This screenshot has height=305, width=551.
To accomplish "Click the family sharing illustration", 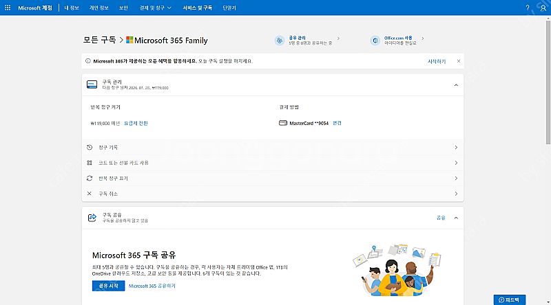I will click(x=397, y=270).
